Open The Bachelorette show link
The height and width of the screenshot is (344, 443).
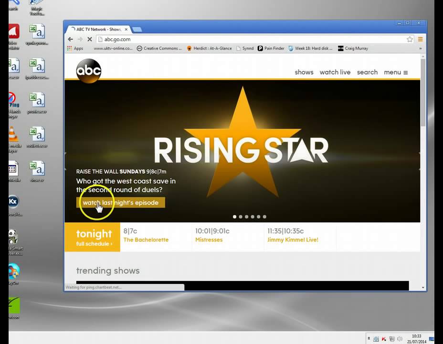(x=146, y=240)
